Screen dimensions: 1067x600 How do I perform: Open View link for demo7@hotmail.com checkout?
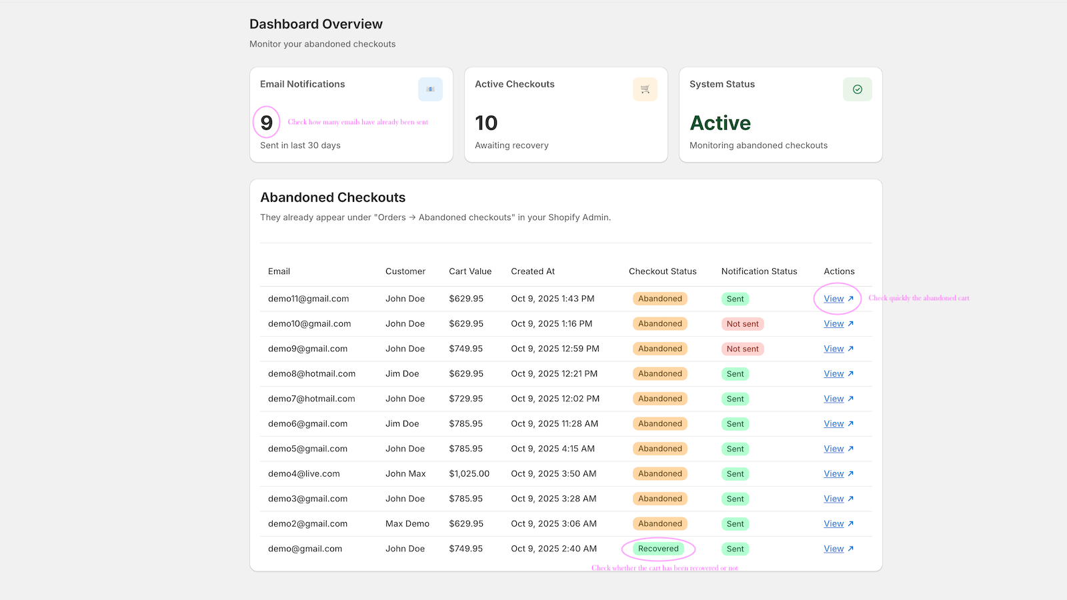[x=834, y=399]
